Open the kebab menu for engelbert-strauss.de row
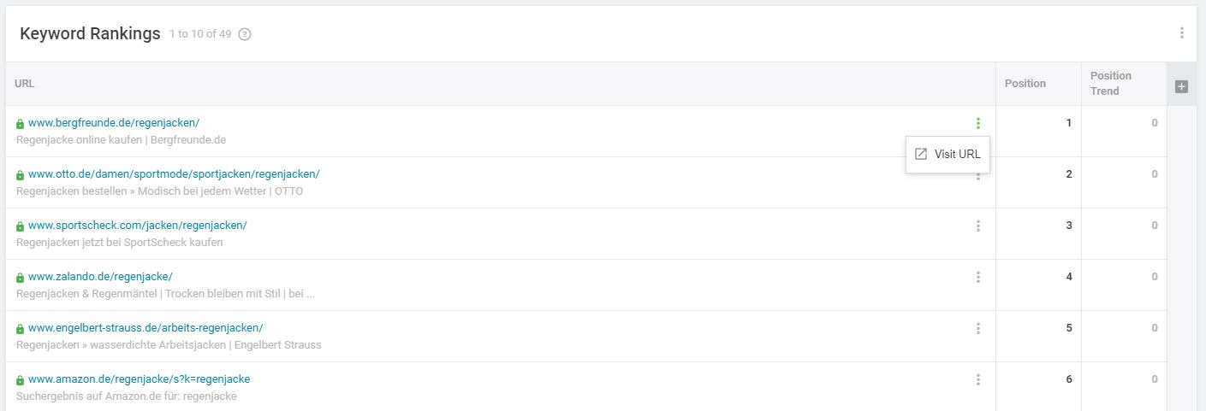The width and height of the screenshot is (1206, 411). pos(977,328)
